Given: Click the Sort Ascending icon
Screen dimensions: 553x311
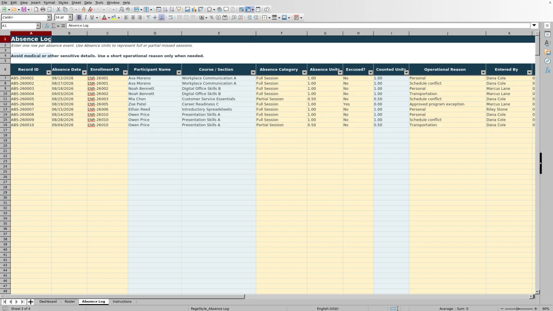Looking at the screenshot, I should [165, 9].
